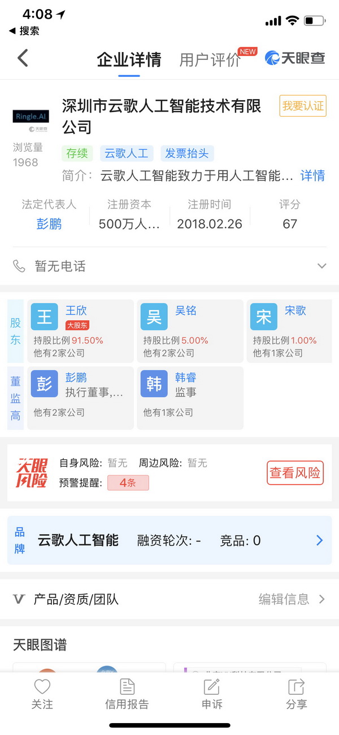339x735 pixels.
Task: Expand 编辑信息 chevron arrow
Action: point(322,599)
